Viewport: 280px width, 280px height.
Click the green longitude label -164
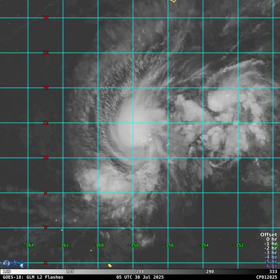[28, 245]
